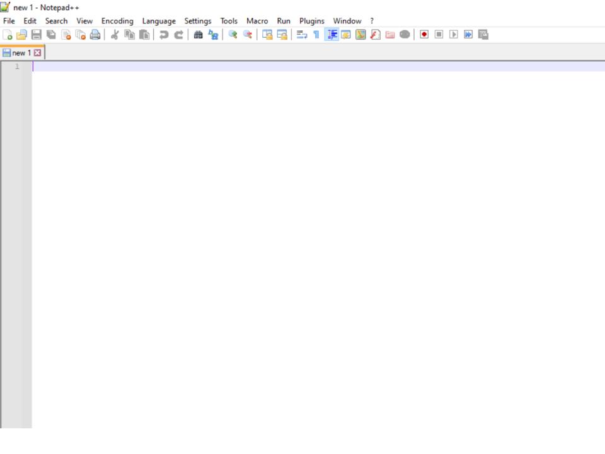Viewport: 605px width, 454px height.
Task: Open the Encoding menu
Action: tap(117, 21)
